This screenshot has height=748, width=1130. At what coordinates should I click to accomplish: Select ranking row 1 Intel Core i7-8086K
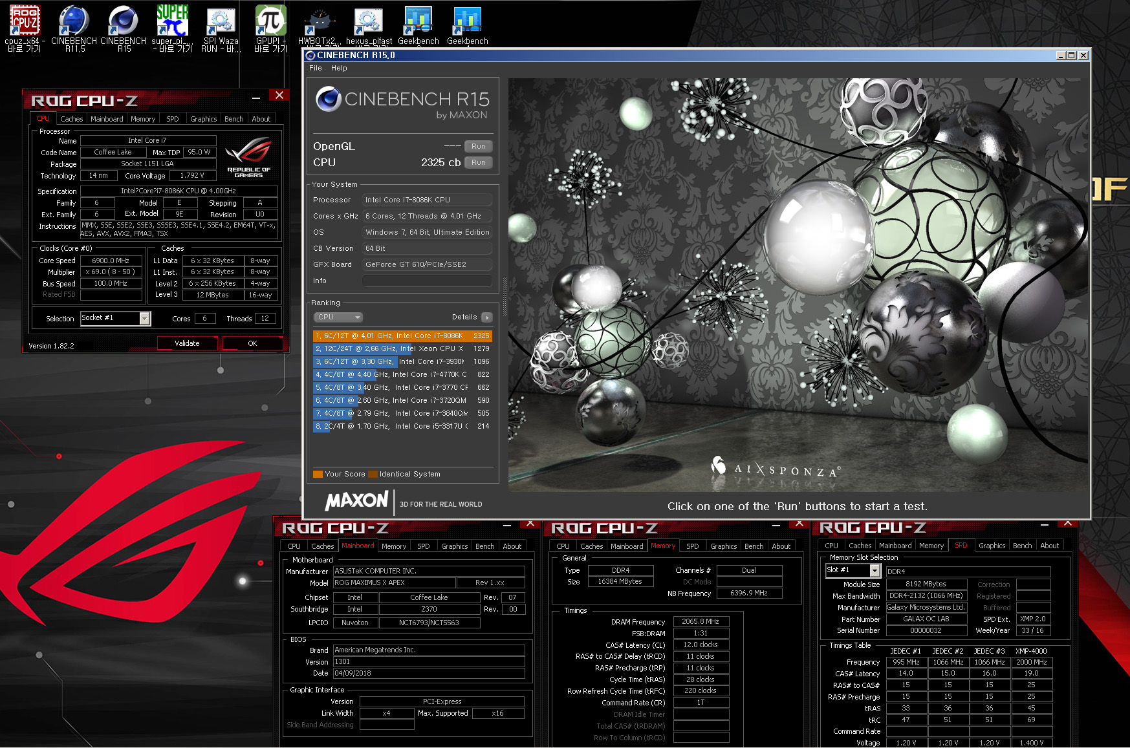(x=402, y=336)
